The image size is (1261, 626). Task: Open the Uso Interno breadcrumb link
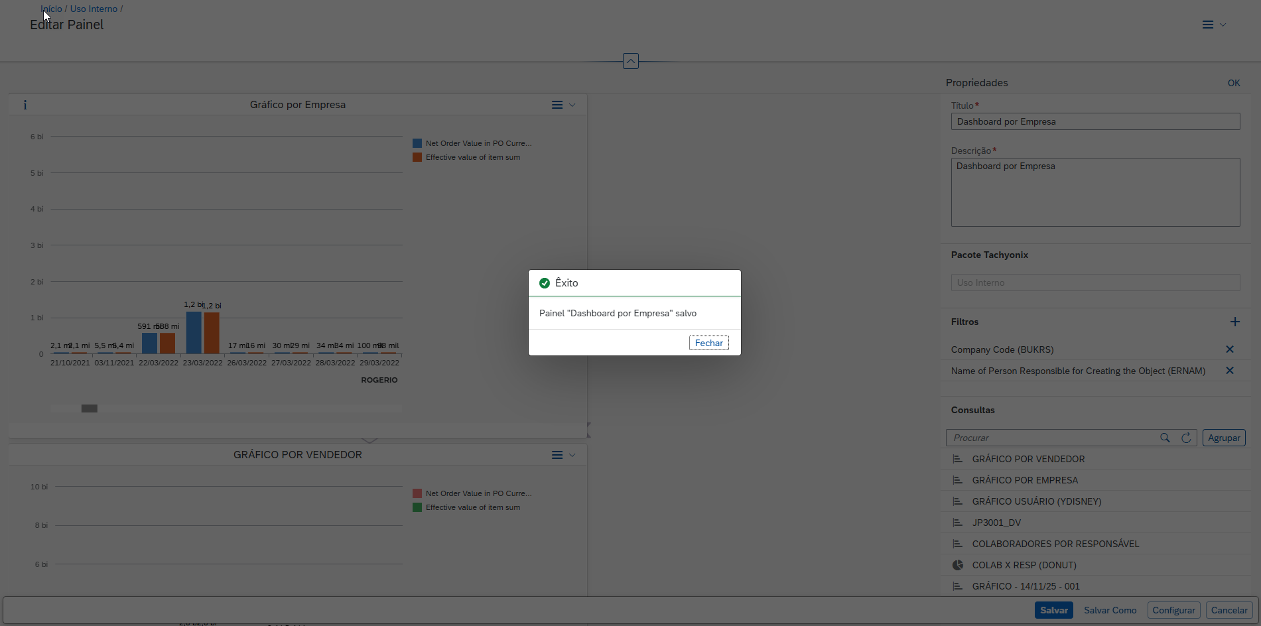pos(94,9)
